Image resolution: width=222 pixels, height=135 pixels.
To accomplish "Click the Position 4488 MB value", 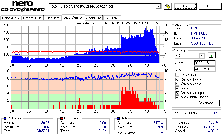I will [211, 127].
